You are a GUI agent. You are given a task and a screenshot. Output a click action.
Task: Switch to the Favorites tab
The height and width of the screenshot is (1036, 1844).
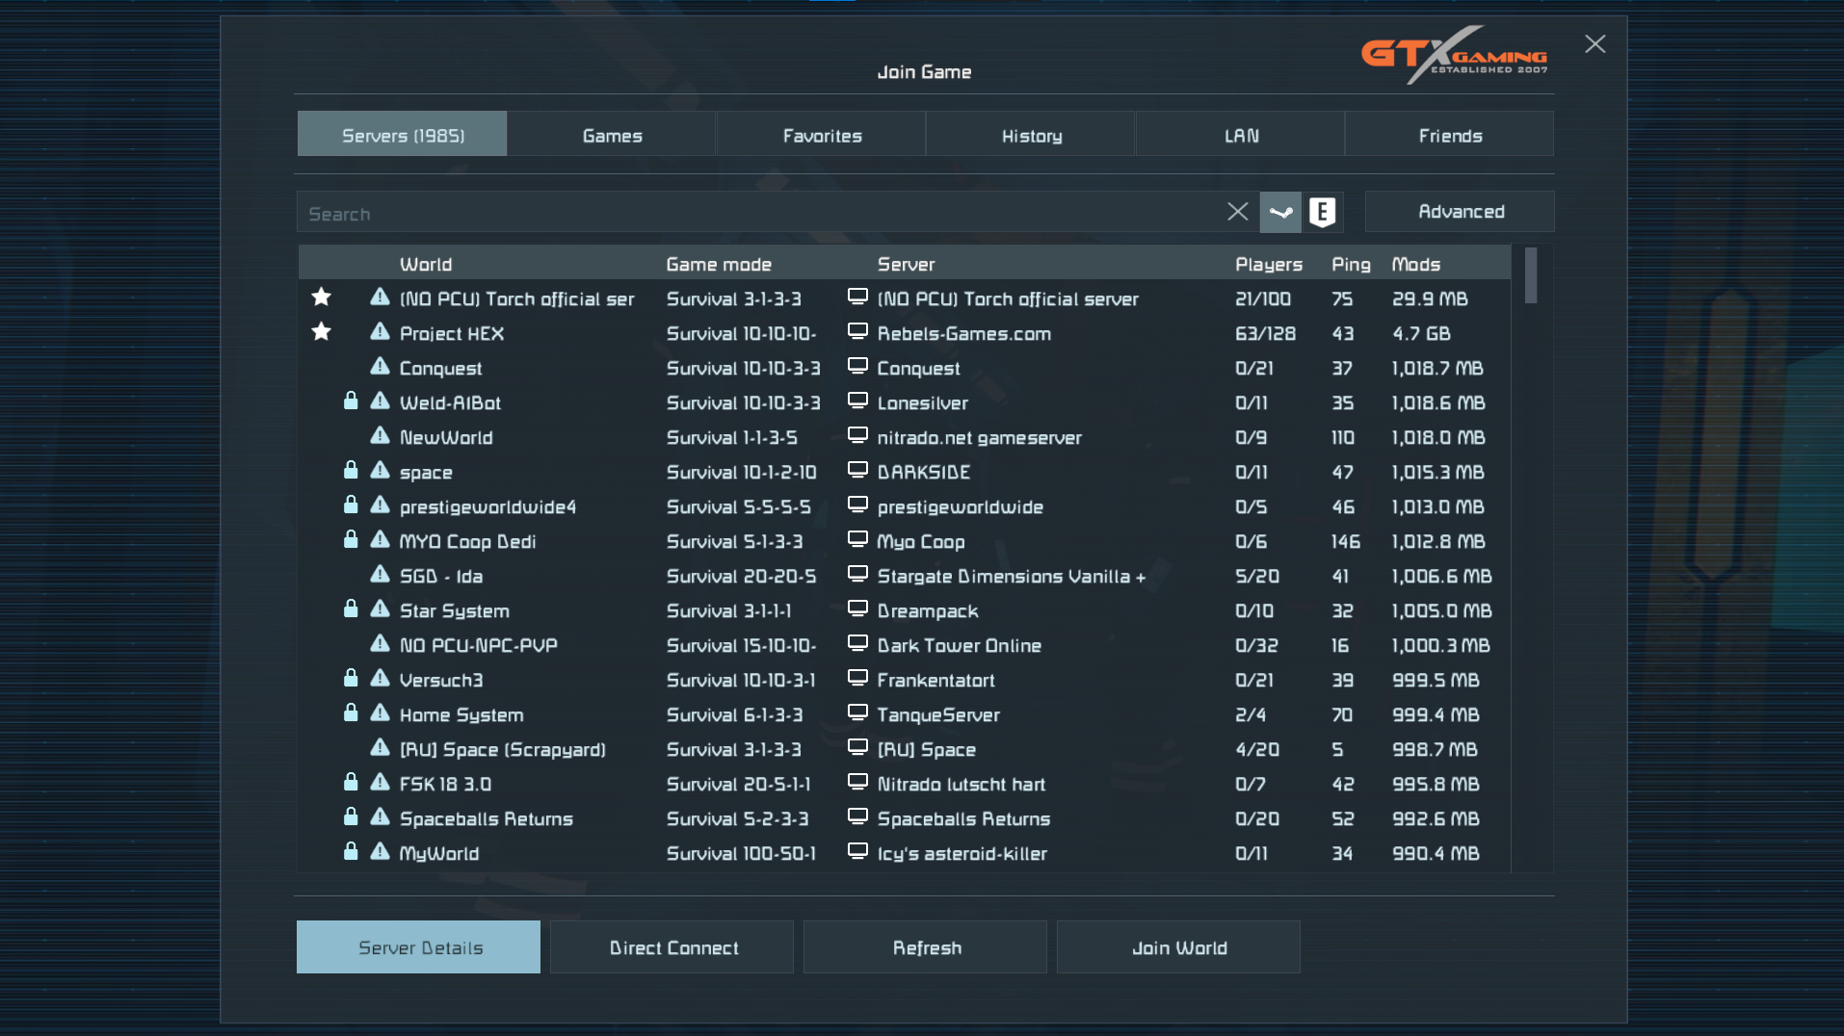[821, 135]
